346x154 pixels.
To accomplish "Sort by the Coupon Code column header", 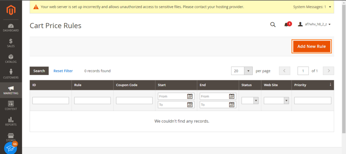I will (134, 85).
